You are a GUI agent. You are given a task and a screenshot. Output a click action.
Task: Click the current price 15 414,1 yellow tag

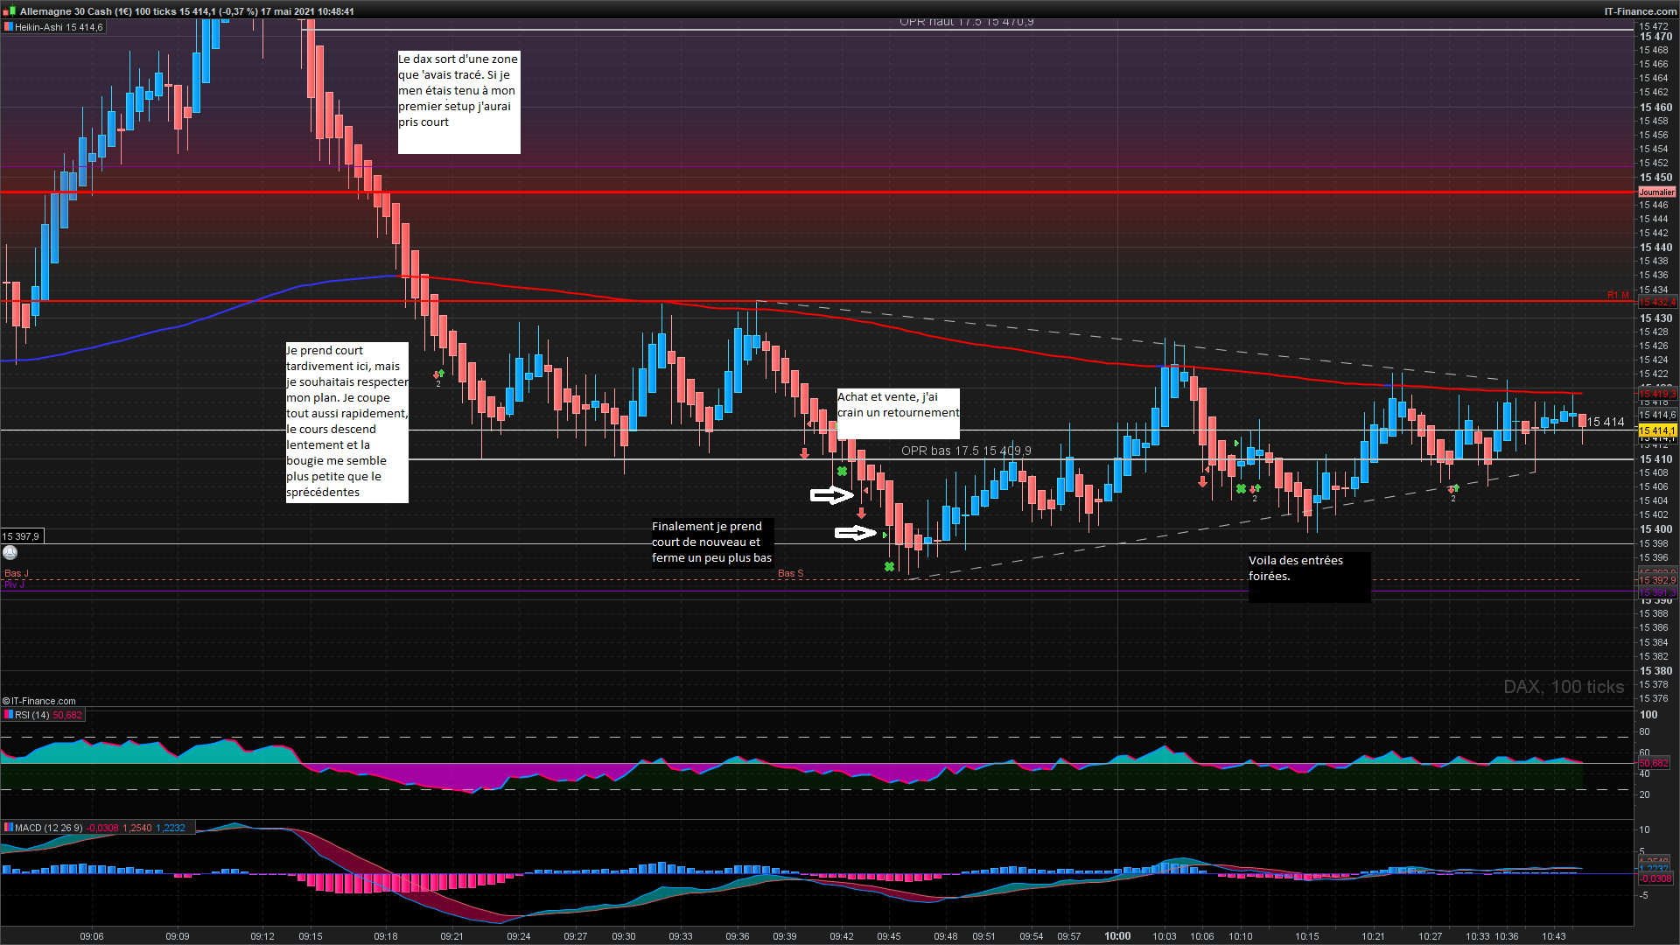pyautogui.click(x=1656, y=430)
